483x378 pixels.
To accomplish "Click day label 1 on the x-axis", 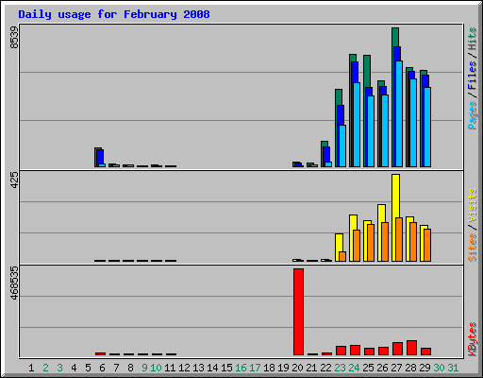I will coord(31,368).
